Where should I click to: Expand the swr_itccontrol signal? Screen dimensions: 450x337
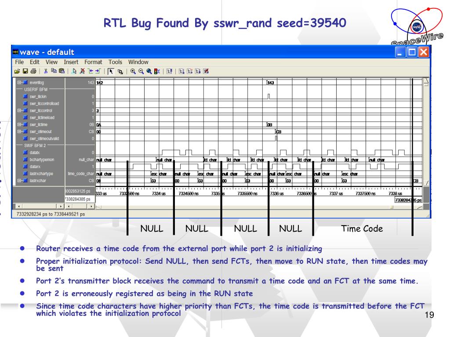[x=19, y=110]
